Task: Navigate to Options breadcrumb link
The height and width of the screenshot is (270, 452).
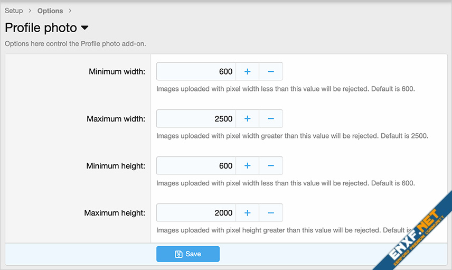Action: 50,11
